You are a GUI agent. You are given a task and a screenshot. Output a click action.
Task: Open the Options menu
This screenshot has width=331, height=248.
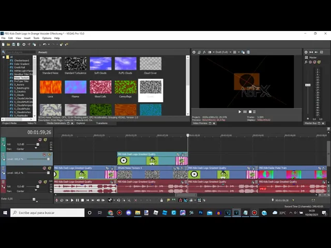click(x=47, y=38)
